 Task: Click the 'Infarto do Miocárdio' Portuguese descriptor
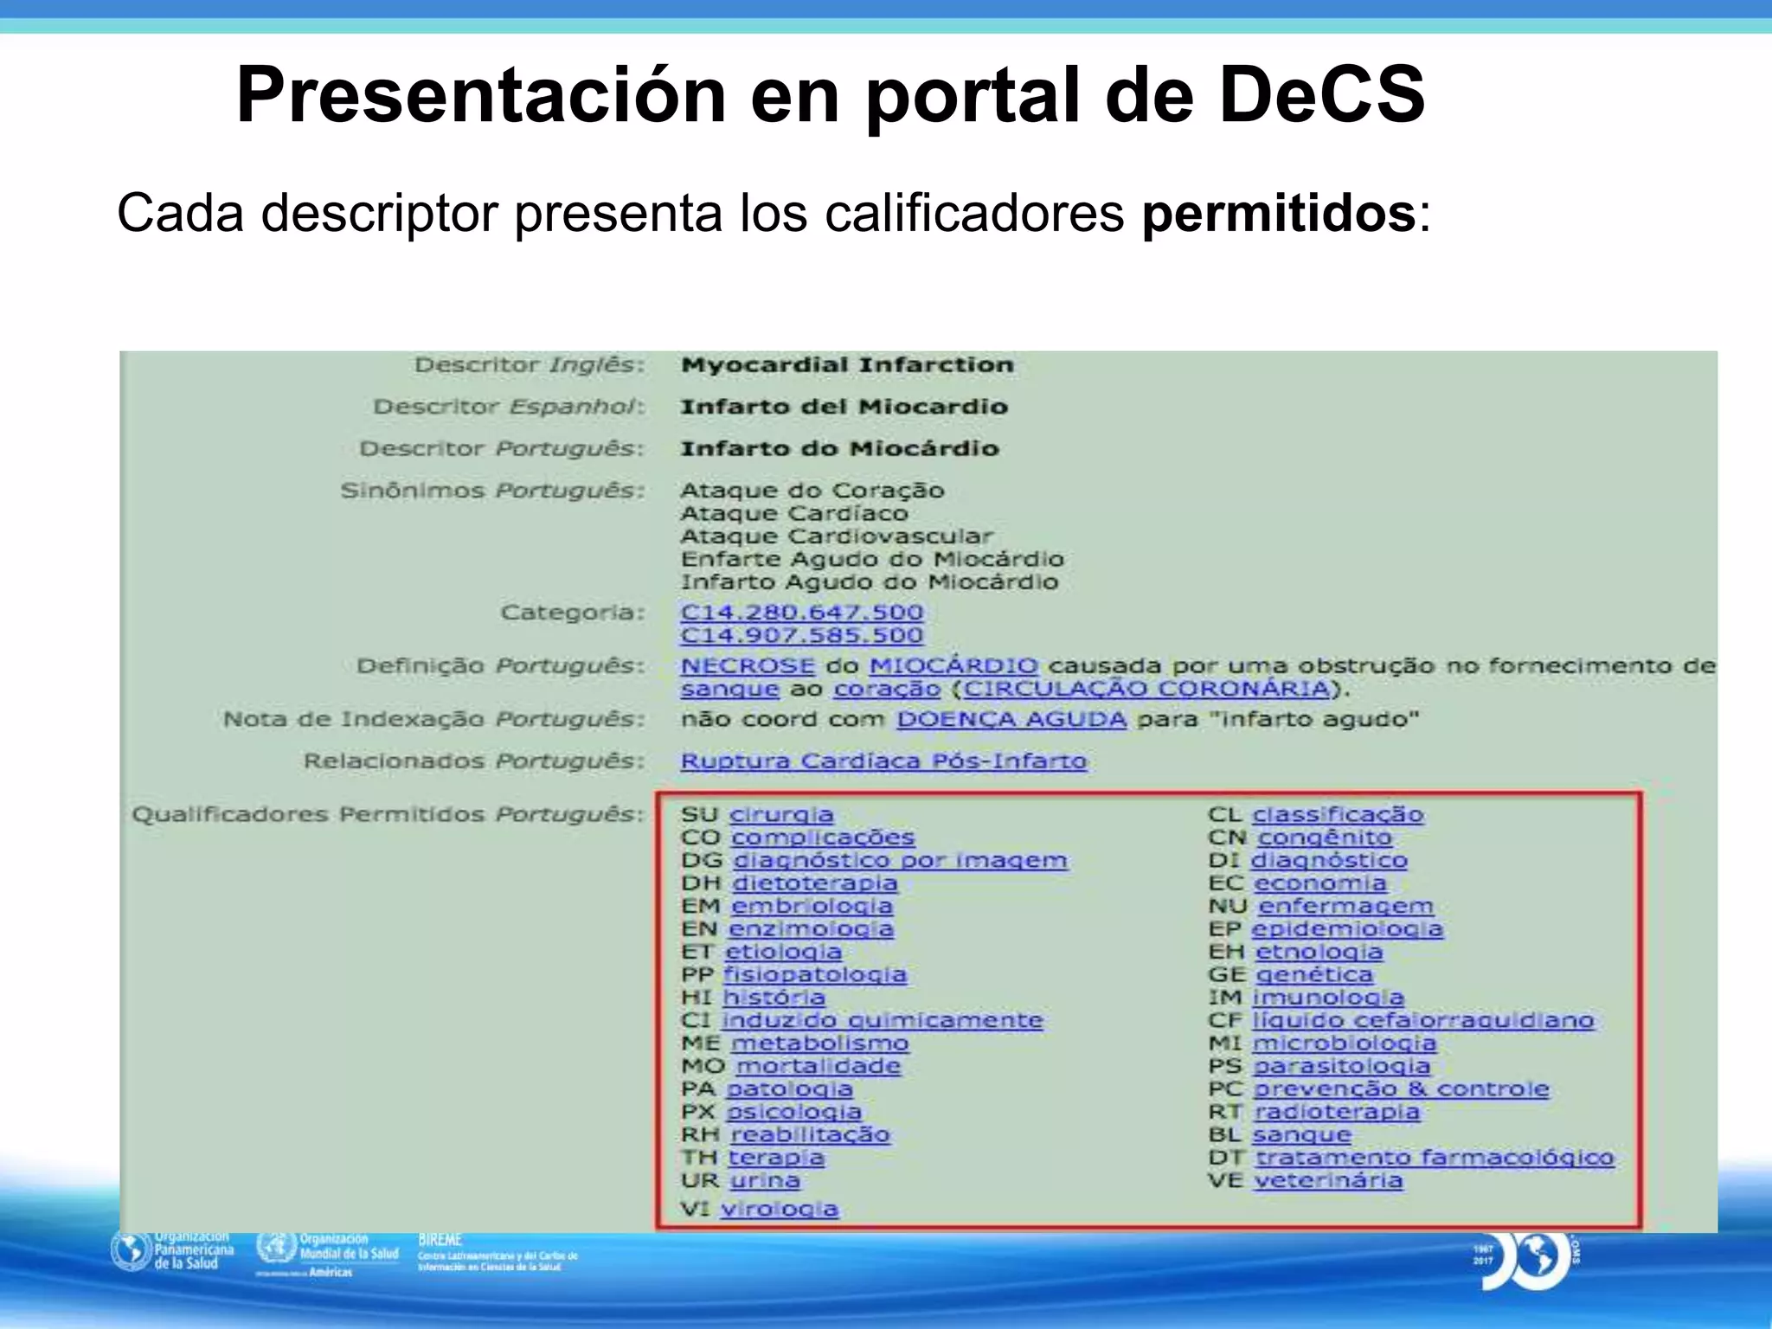coord(840,449)
